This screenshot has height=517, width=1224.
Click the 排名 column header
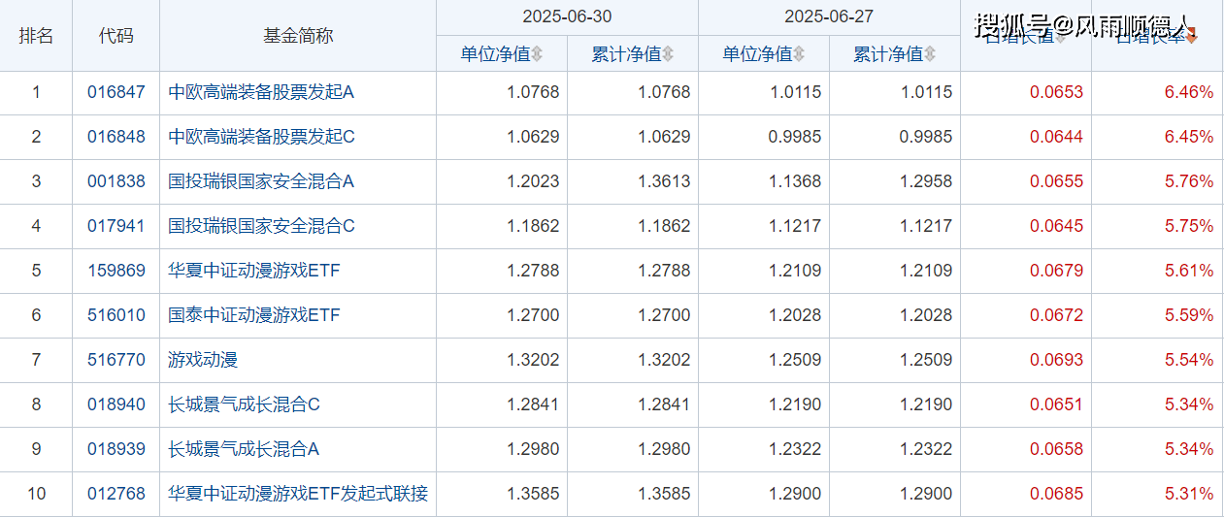click(36, 36)
